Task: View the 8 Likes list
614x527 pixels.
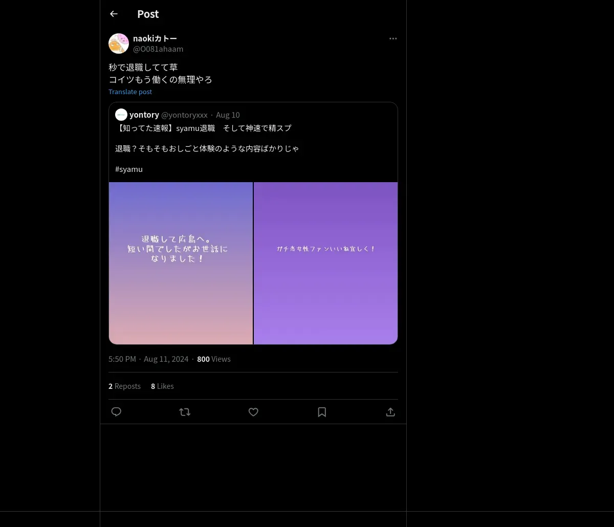Action: tap(162, 386)
